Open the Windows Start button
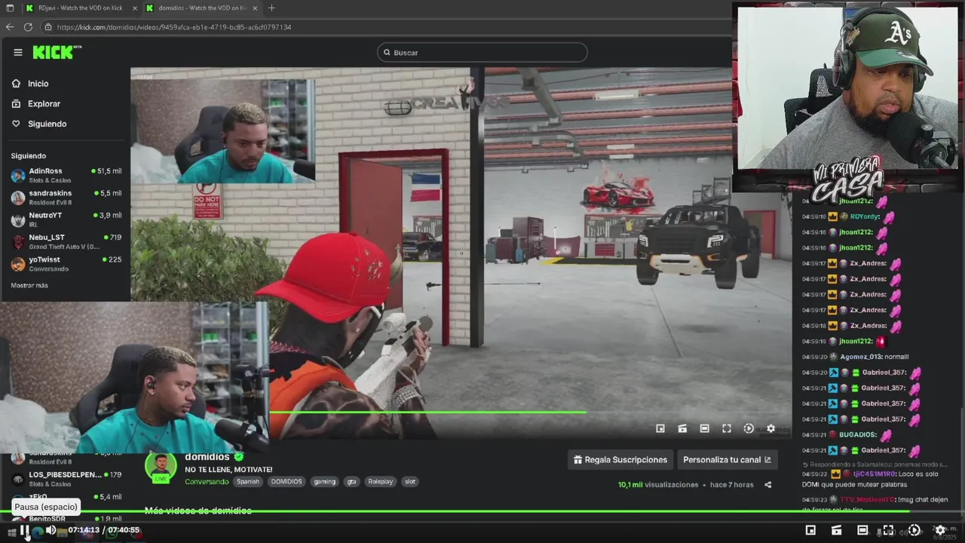 (11, 532)
